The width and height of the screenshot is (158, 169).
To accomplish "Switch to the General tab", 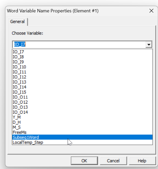I will coord(17,22).
